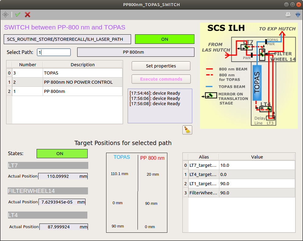Focus the Select Path input field

tap(54, 52)
